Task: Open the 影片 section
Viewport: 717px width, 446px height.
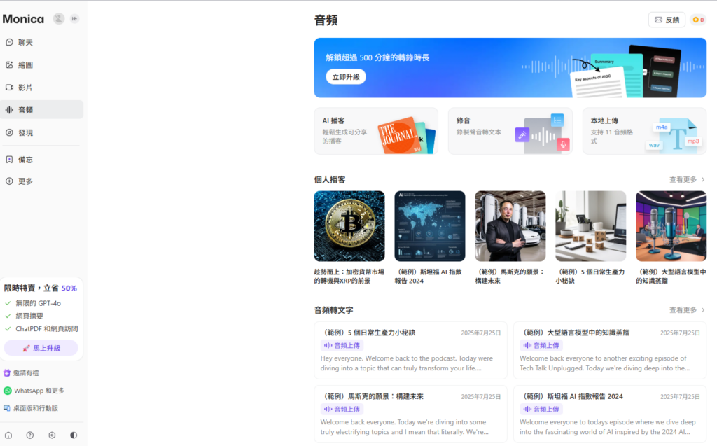Action: [41, 88]
